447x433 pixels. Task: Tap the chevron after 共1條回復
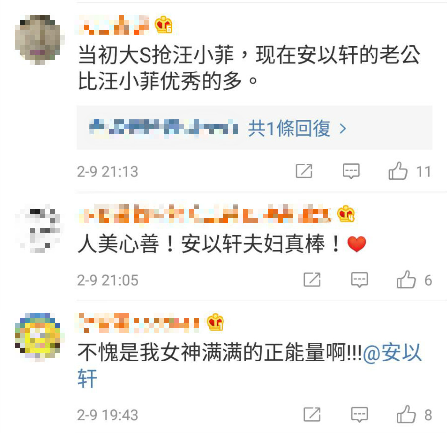(343, 129)
